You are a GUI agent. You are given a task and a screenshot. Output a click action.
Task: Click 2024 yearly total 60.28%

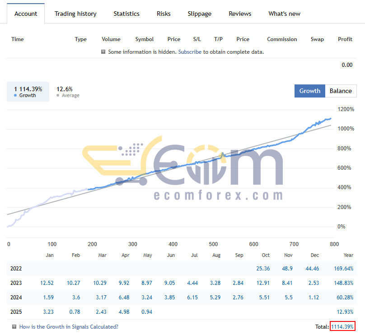tap(345, 298)
